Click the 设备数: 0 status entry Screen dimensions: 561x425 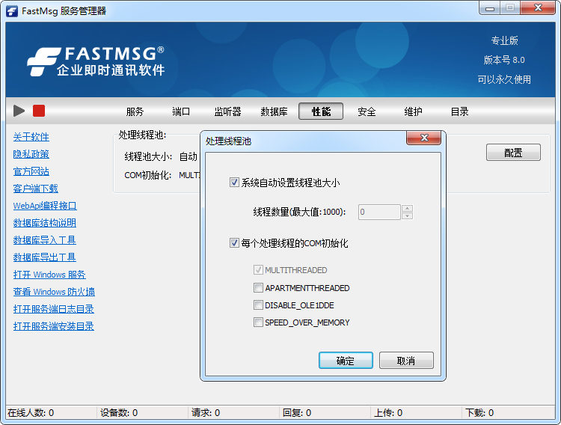[x=119, y=413]
